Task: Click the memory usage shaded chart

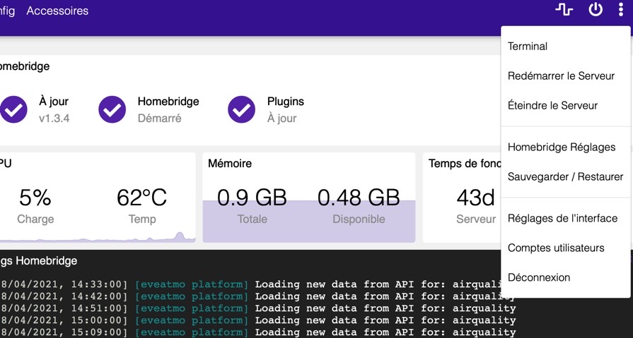Action: (309, 221)
